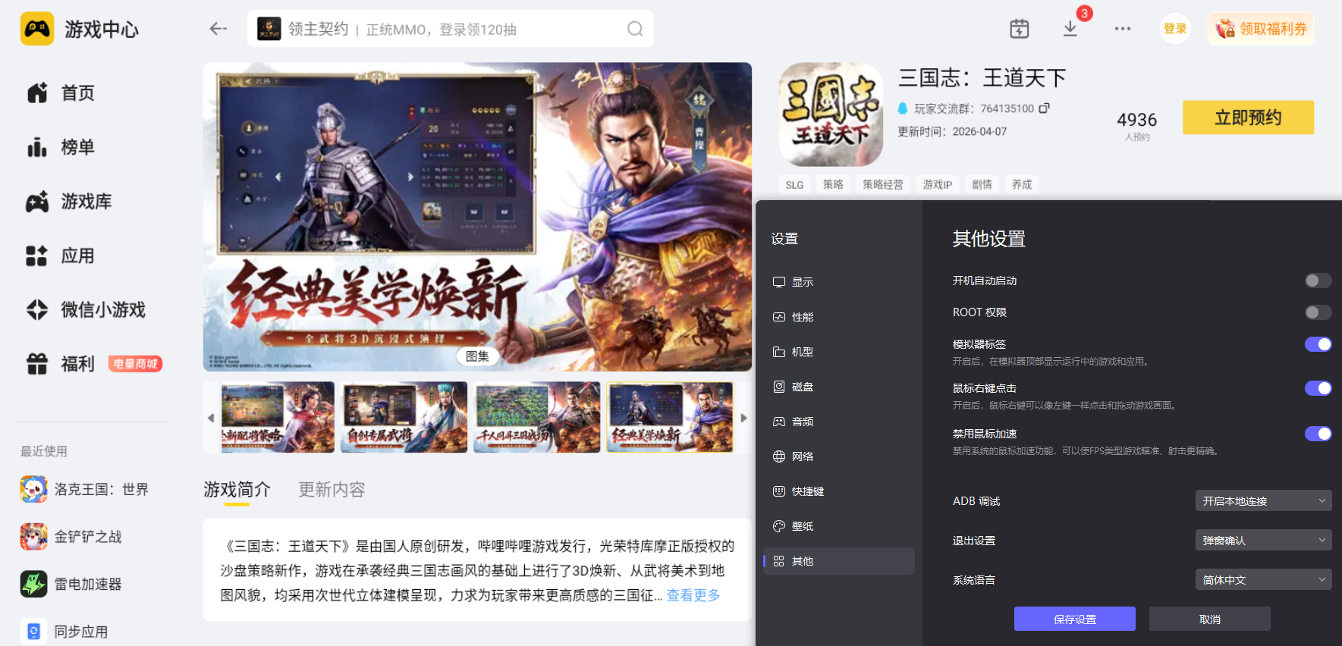The width and height of the screenshot is (1342, 646).
Task: Launch 洛克王国: 世界 from recent list
Action: [85, 490]
